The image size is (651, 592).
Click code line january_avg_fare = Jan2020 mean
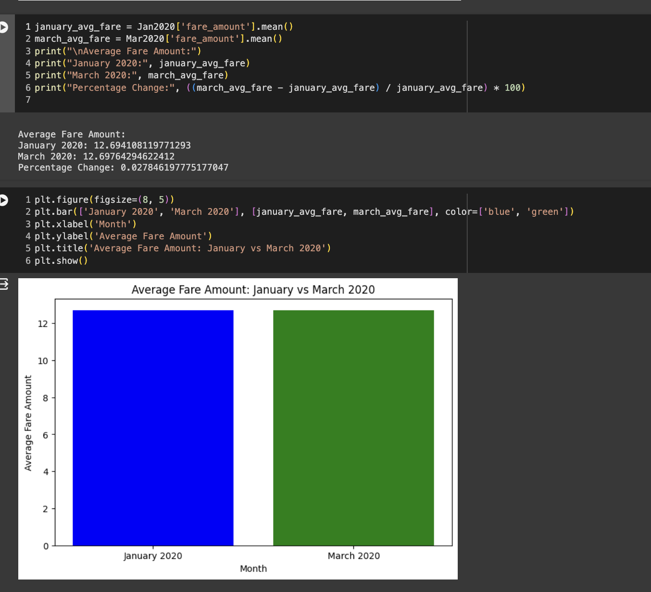coord(163,27)
